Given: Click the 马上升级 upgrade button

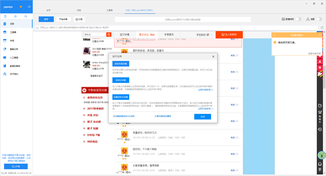Looking at the screenshot, I should (16, 166).
